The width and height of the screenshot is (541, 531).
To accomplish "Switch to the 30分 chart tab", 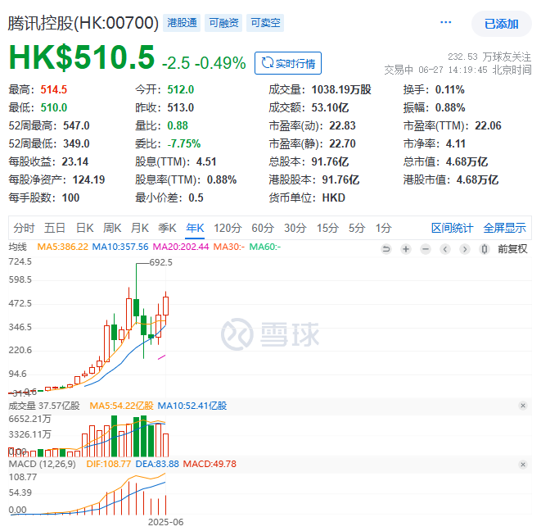I will pyautogui.click(x=295, y=228).
